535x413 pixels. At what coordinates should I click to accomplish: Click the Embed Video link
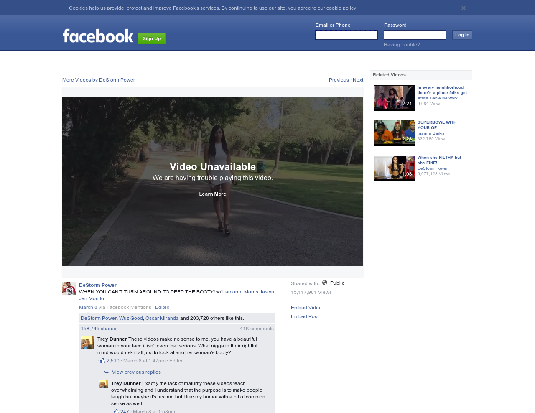coord(306,308)
